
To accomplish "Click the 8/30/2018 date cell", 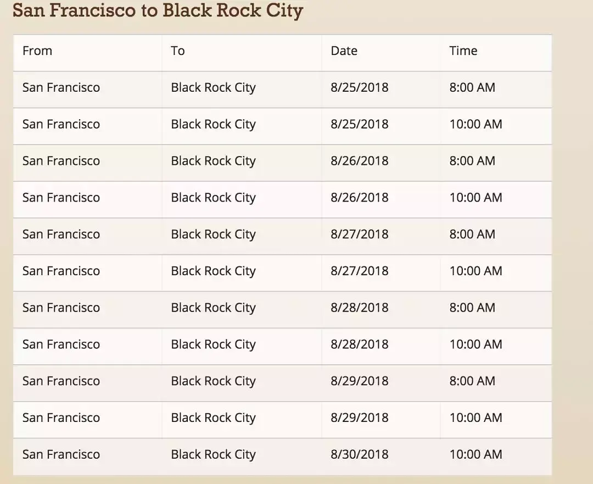I will pos(359,454).
